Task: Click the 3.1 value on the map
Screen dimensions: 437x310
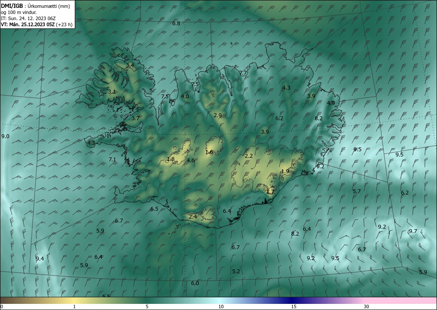Action: 112,91
